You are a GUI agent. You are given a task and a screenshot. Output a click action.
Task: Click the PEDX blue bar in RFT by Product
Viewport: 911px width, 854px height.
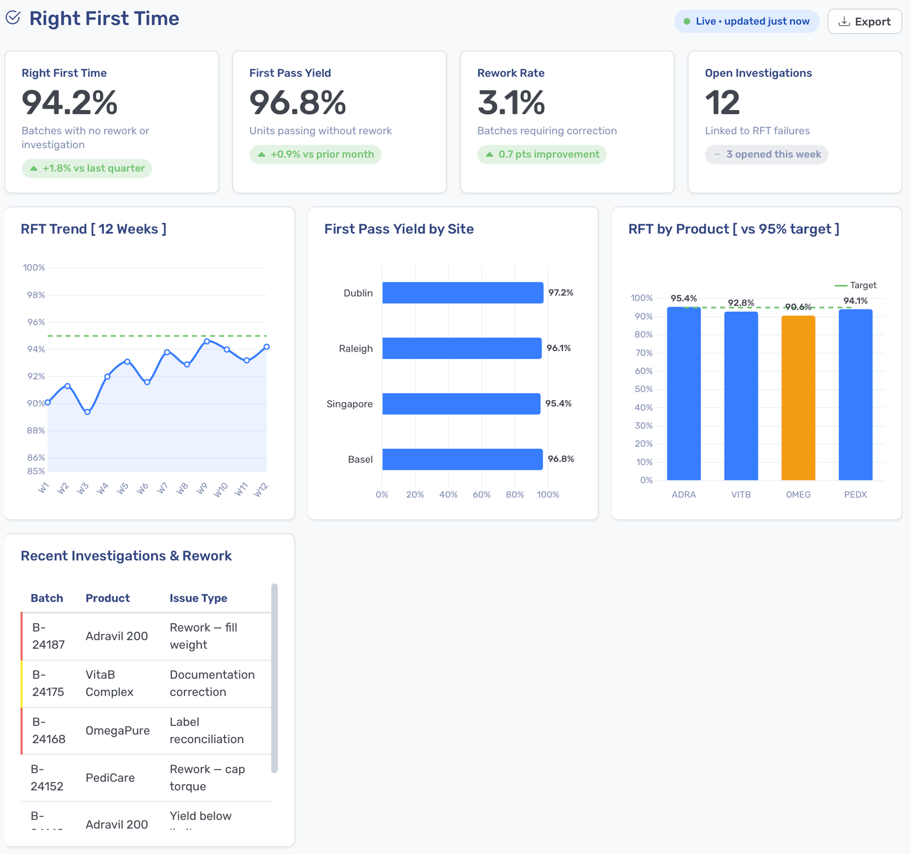pyautogui.click(x=856, y=395)
